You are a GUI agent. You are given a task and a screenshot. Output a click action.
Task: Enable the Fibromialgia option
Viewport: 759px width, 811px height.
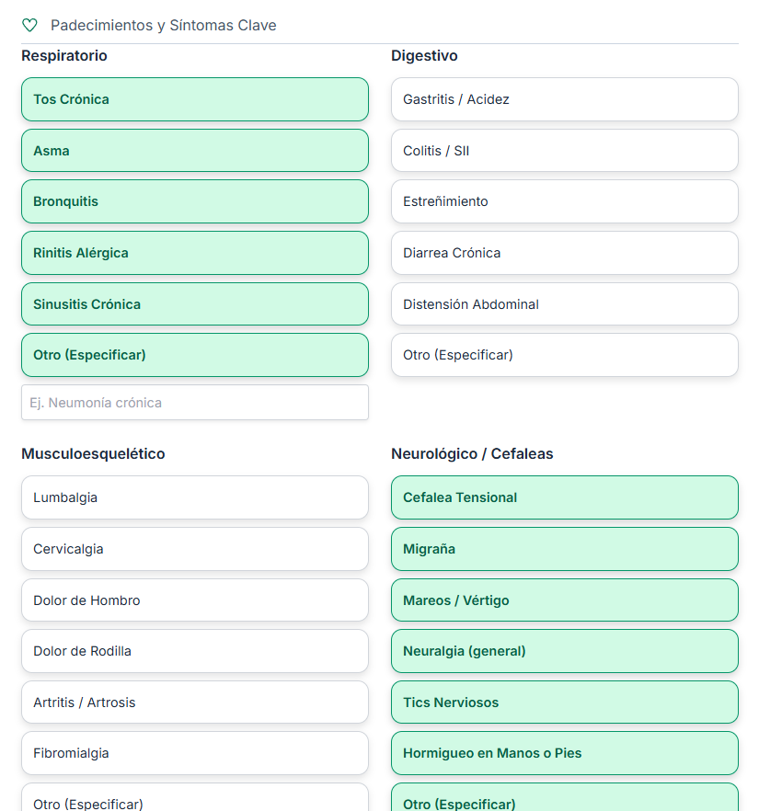pyautogui.click(x=194, y=753)
